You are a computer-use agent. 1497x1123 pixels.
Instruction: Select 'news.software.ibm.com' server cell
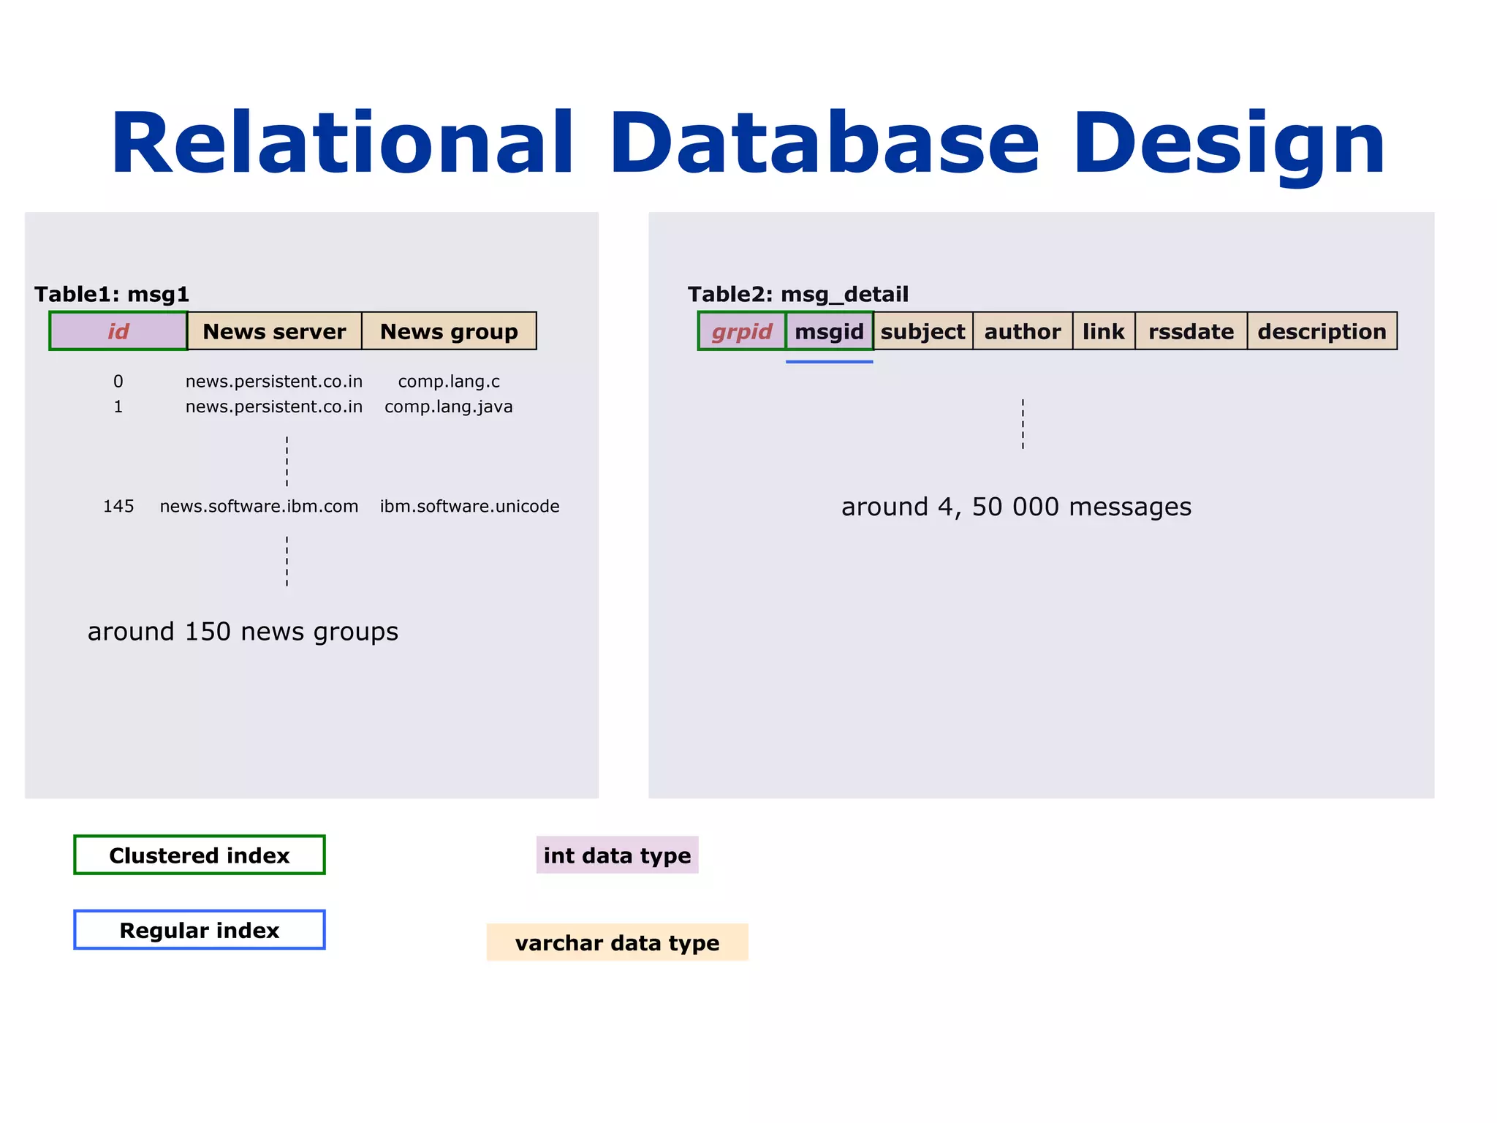click(259, 506)
